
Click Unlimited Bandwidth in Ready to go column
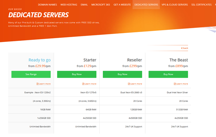coord(40,127)
